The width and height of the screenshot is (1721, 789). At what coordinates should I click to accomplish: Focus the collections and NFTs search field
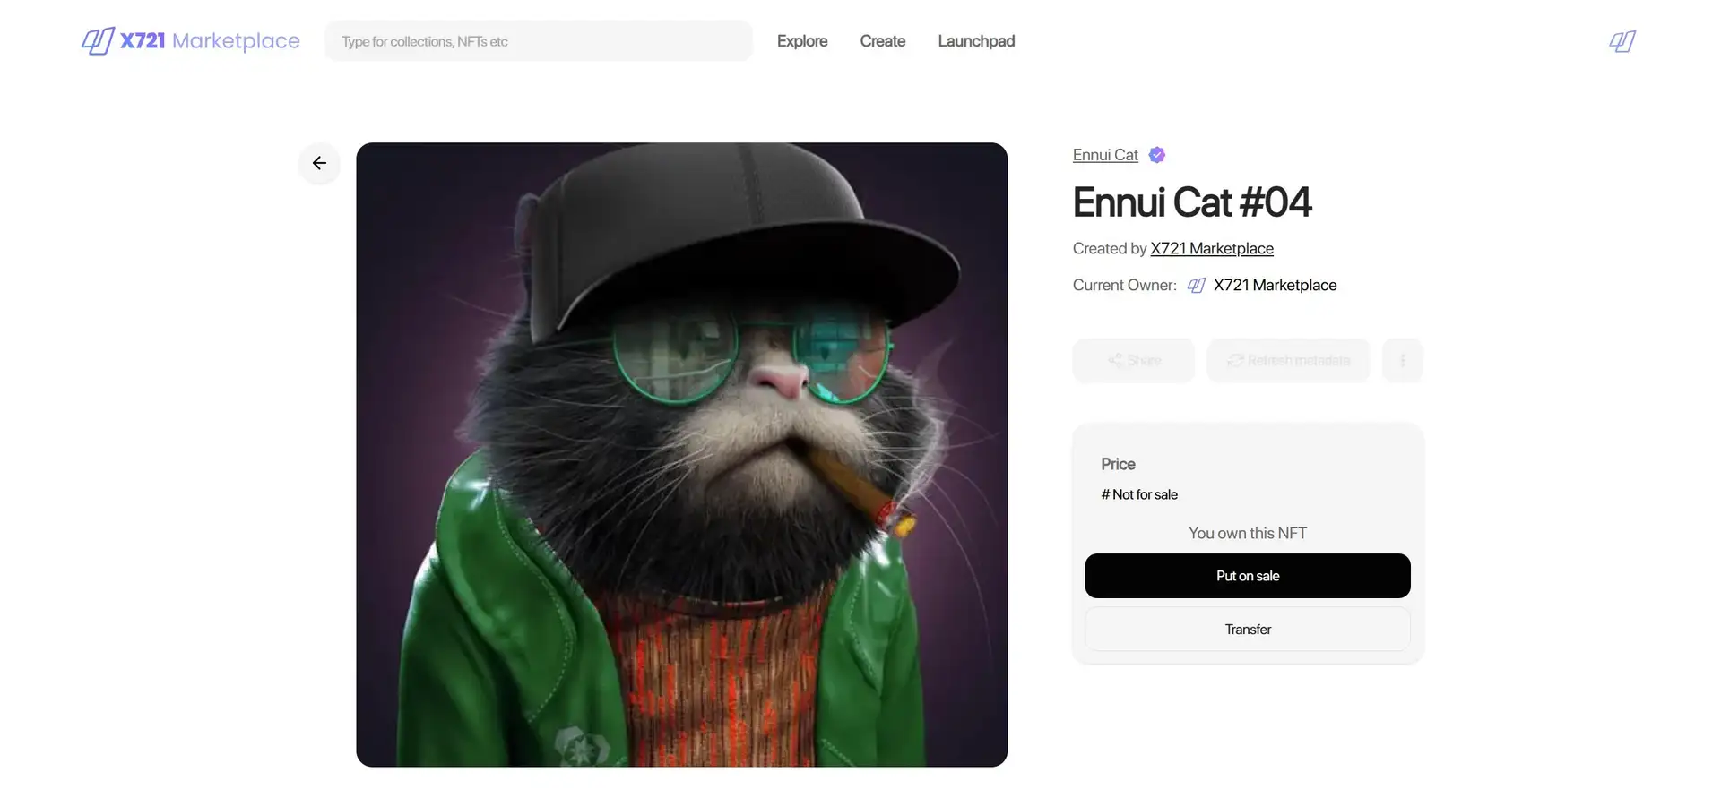[538, 41]
